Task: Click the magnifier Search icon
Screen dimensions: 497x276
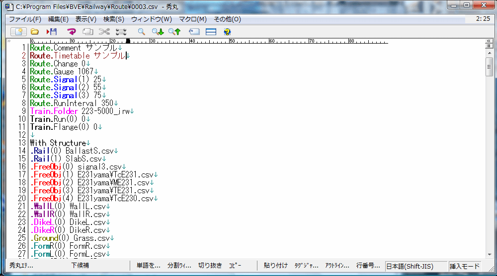Action: pyautogui.click(x=141, y=32)
